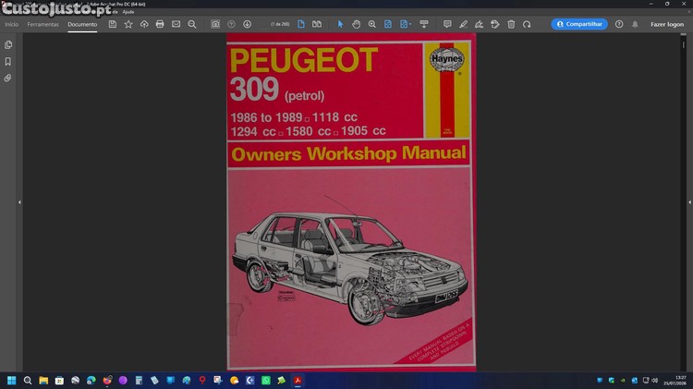Open the find text magnifier

(x=192, y=24)
